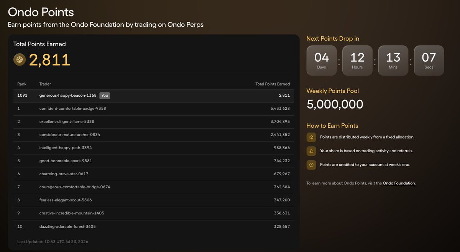Click the How to Earn Points heading
The image size is (460, 252).
(332, 125)
